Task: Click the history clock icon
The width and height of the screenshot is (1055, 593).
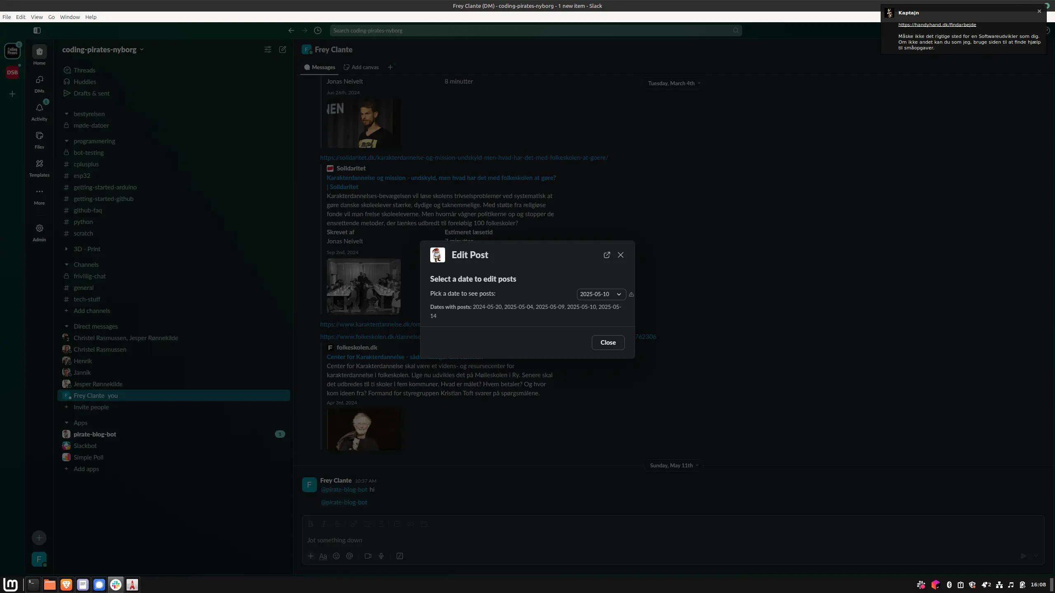Action: 318,30
